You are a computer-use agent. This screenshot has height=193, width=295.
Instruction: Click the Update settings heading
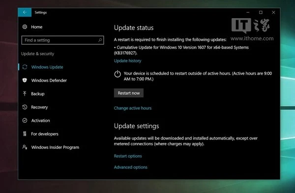136,126
